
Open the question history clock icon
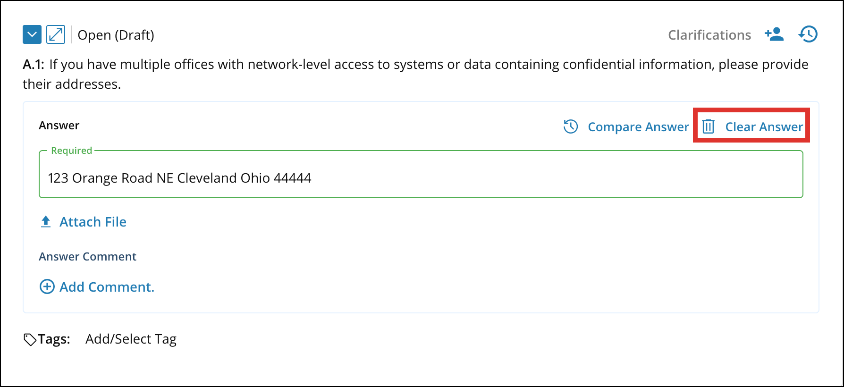click(808, 34)
